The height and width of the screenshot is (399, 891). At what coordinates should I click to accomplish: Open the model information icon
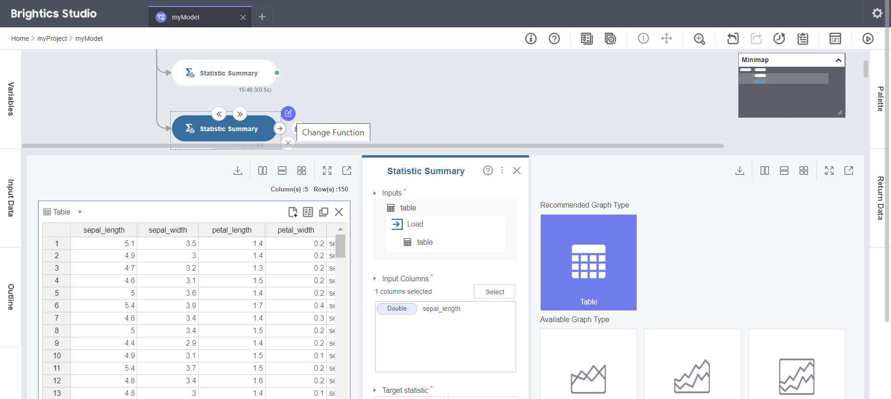tap(530, 38)
